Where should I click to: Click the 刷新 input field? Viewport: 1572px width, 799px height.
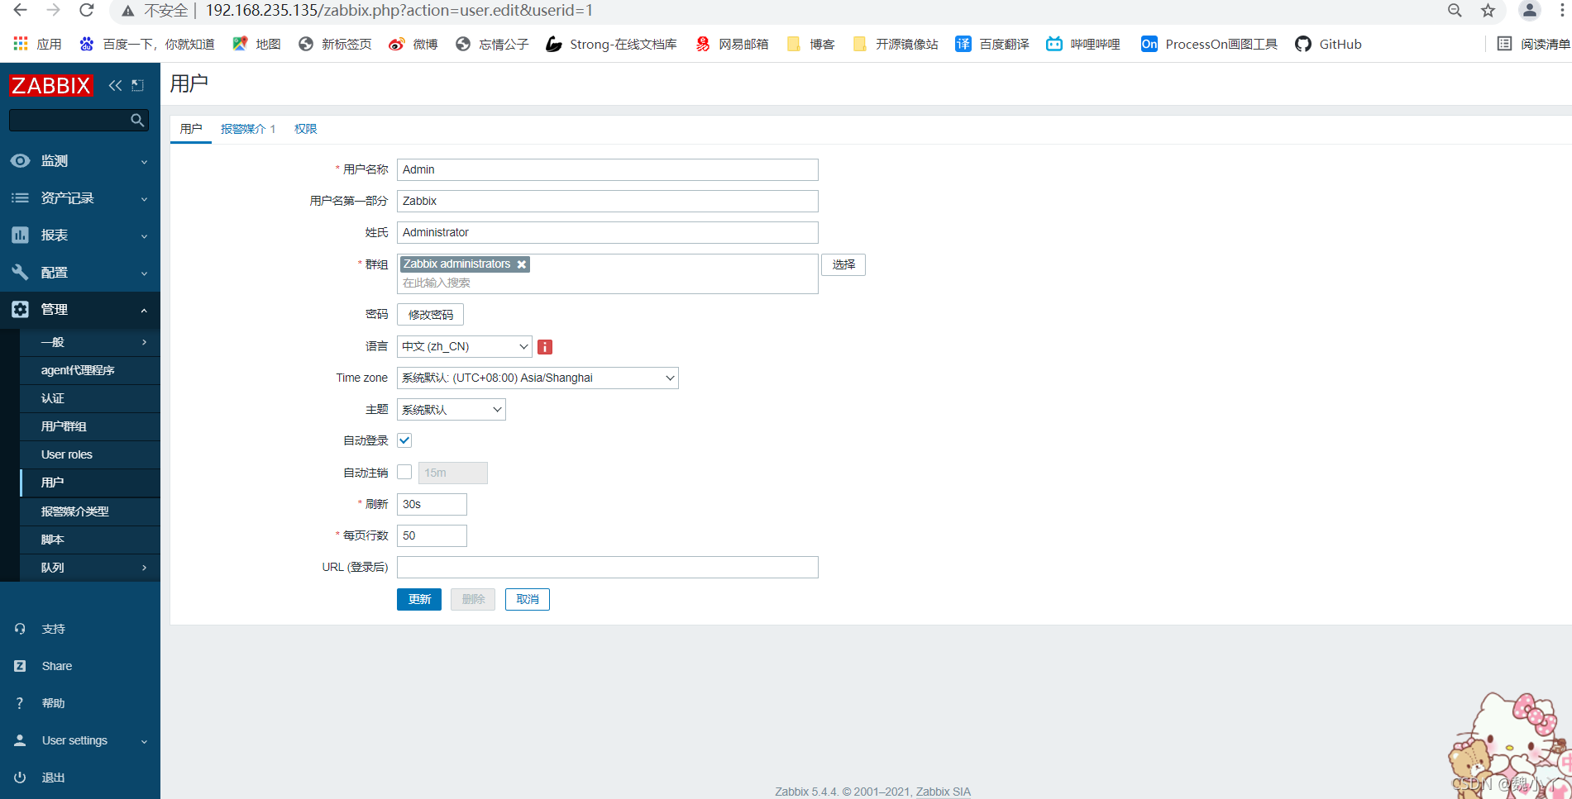coord(432,504)
